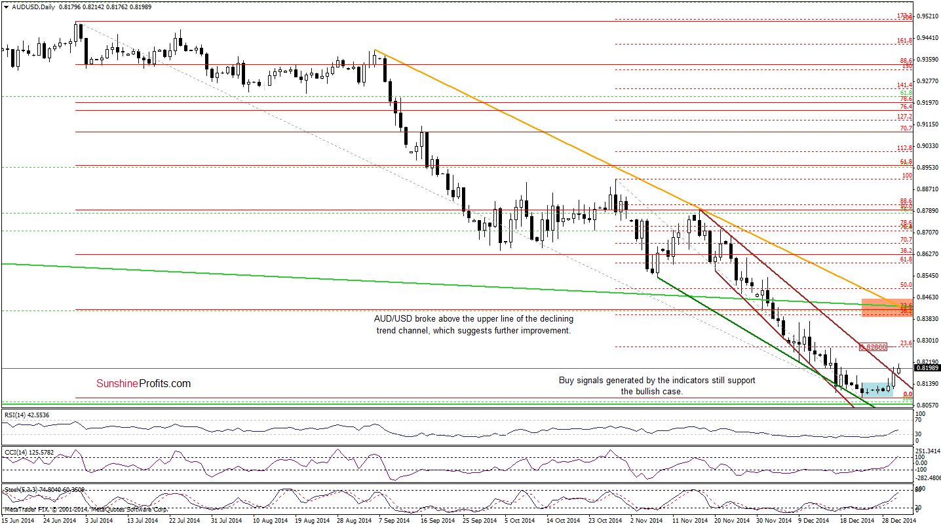
Task: Click the 0.90330 price axis label
Action: point(928,146)
